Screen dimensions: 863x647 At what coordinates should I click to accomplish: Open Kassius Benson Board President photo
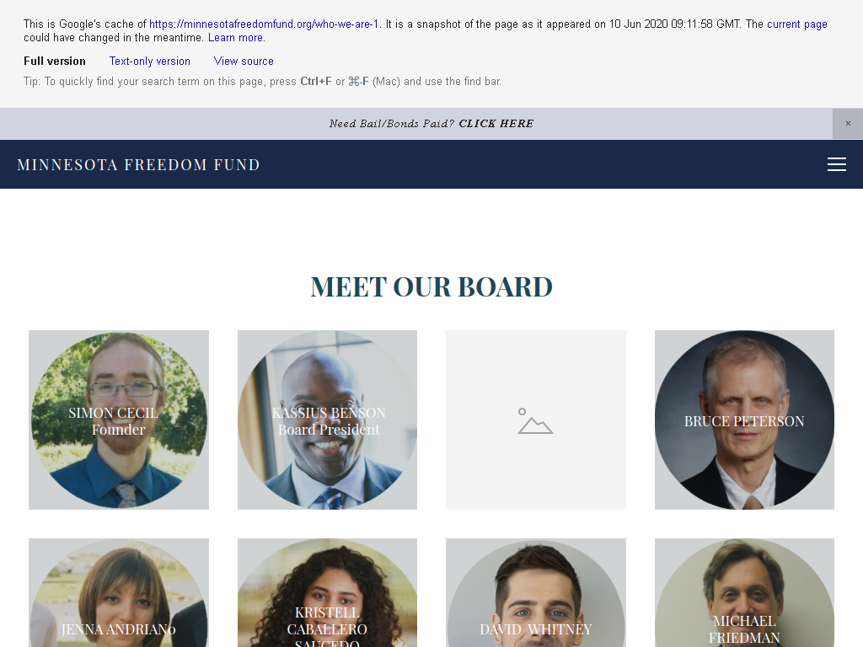[x=328, y=420]
